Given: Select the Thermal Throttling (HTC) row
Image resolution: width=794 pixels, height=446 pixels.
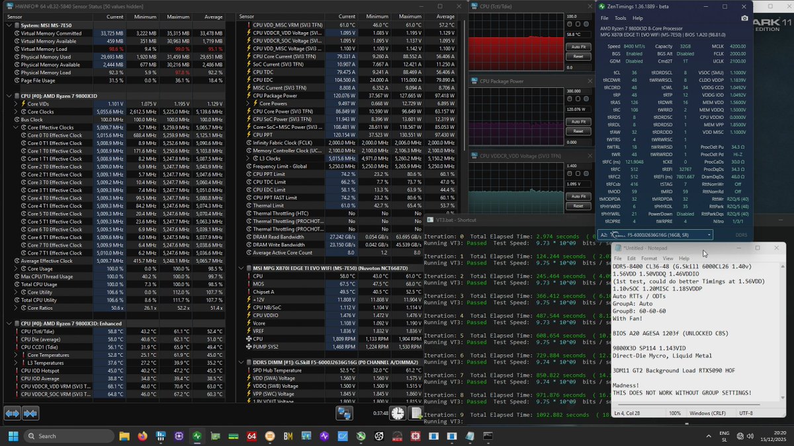Looking at the screenshot, I should pos(350,213).
